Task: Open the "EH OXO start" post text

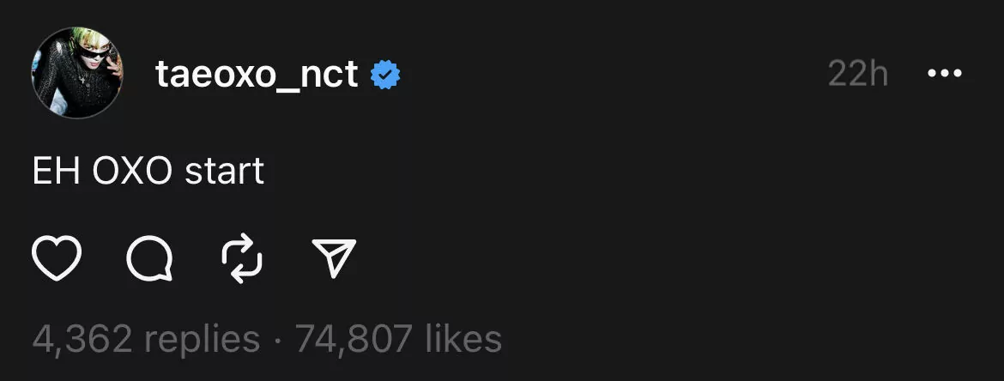Action: point(148,172)
